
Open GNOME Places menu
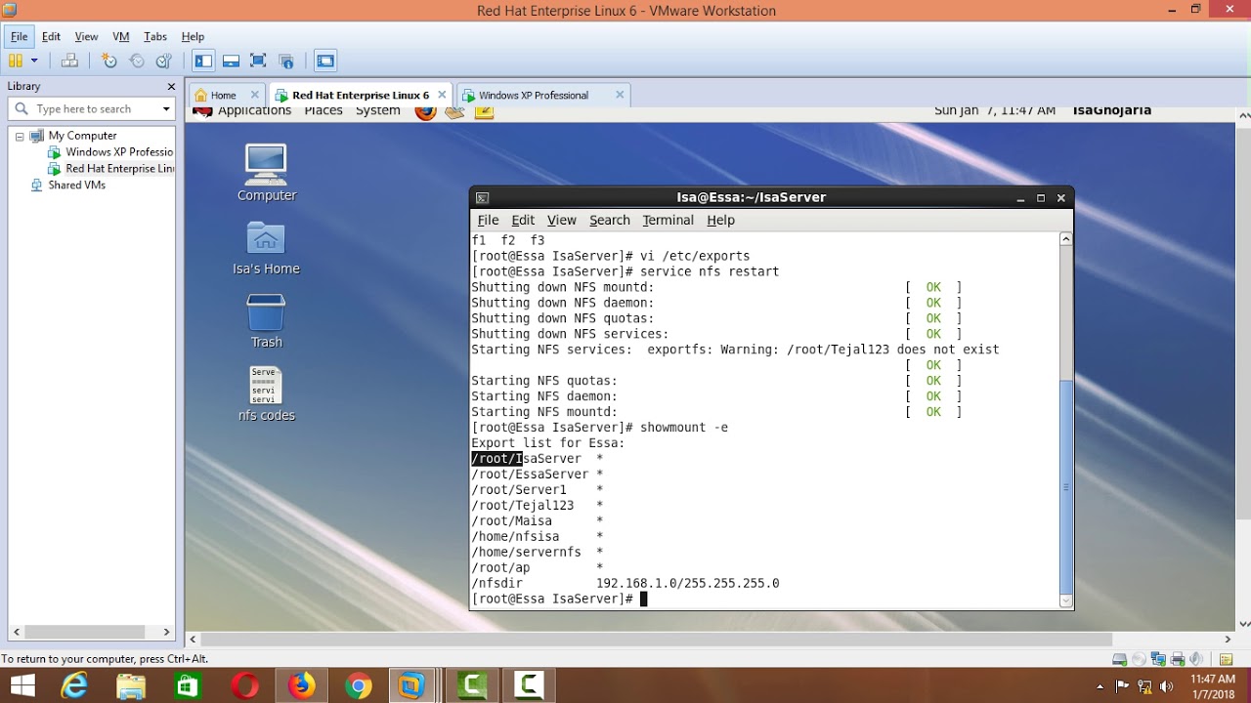324,111
